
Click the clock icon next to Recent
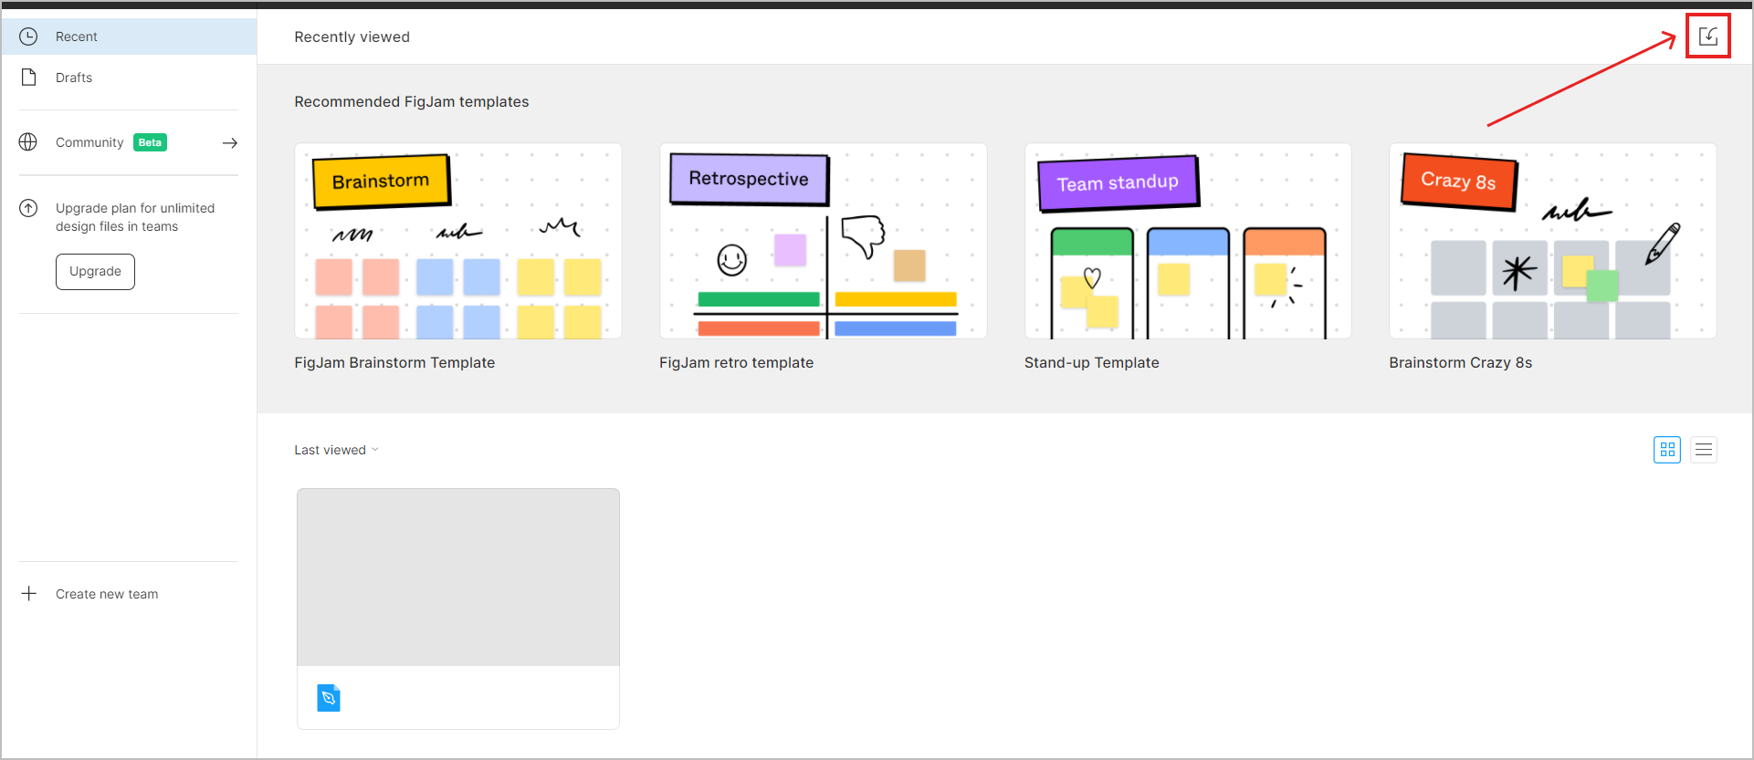coord(28,36)
